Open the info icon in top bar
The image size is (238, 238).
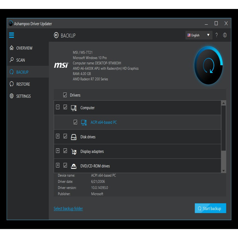pos(225,35)
